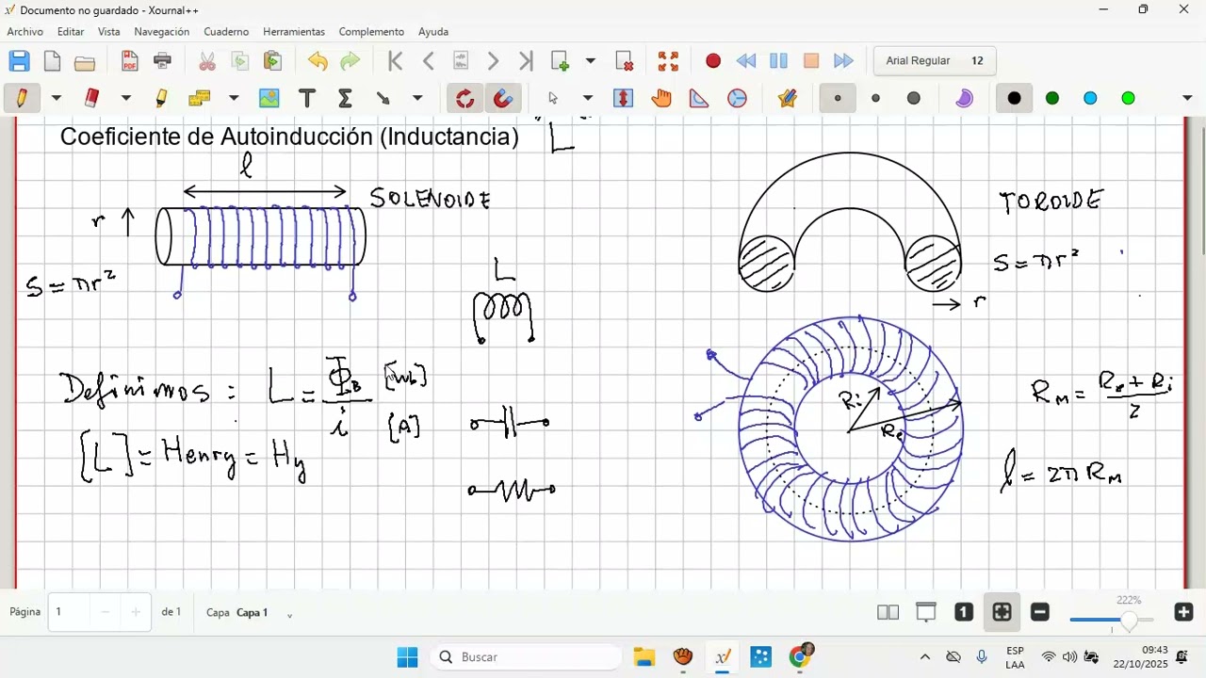Click the Paste clipboard icon
Image resolution: width=1206 pixels, height=678 pixels.
tap(273, 61)
